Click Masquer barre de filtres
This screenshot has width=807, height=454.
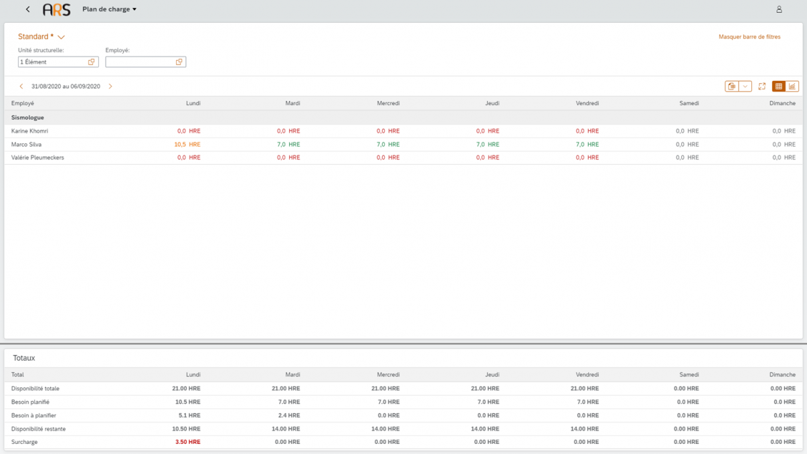tap(749, 37)
